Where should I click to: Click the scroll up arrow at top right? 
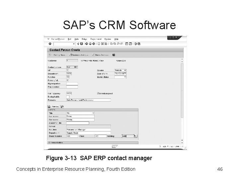point(182,59)
